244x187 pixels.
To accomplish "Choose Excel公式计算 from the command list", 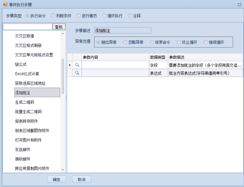I will coord(27,74).
